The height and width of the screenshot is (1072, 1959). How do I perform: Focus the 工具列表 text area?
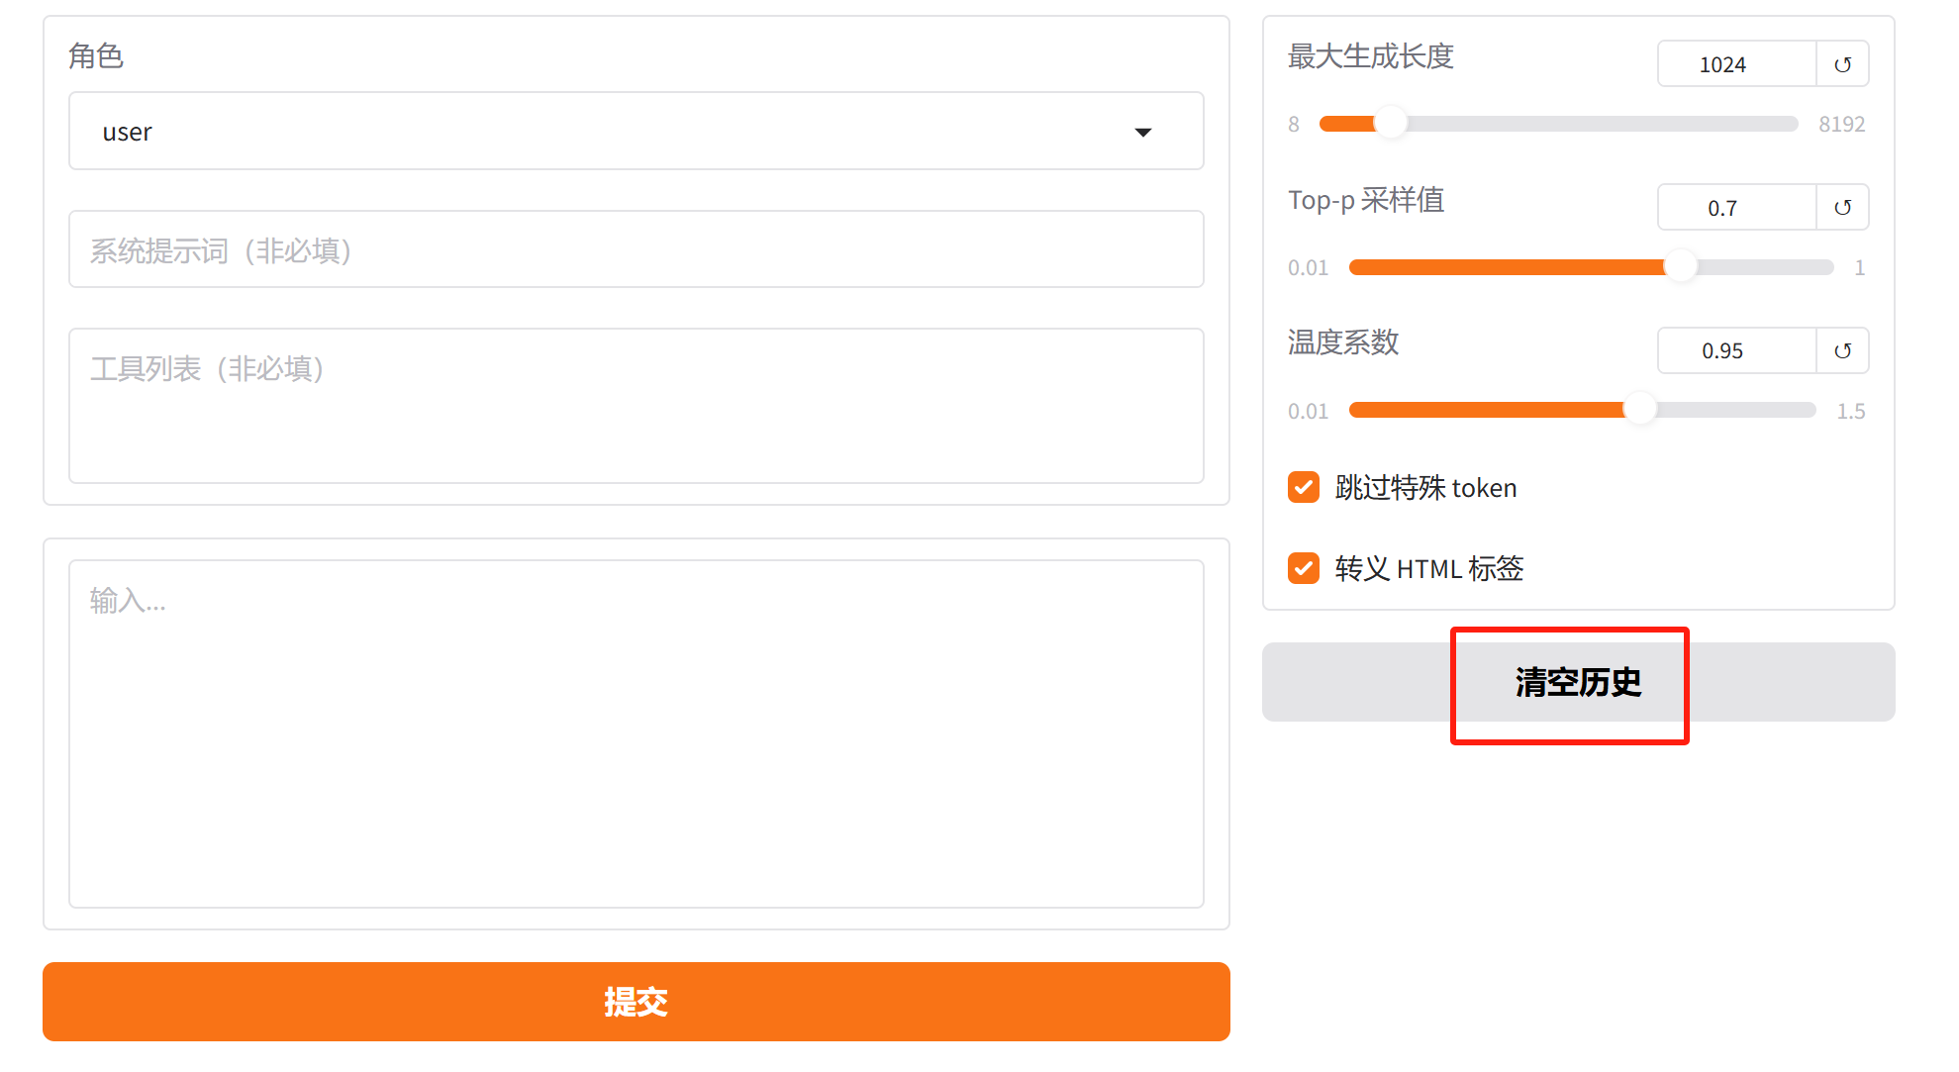pyautogui.click(x=636, y=406)
